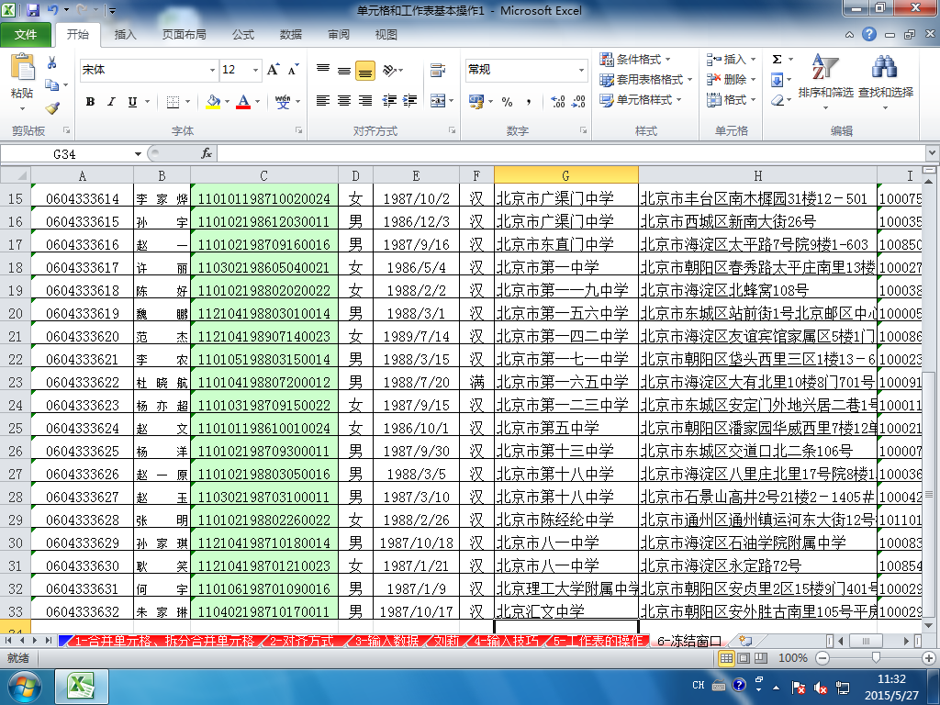Click the zoom slider handle

point(876,658)
